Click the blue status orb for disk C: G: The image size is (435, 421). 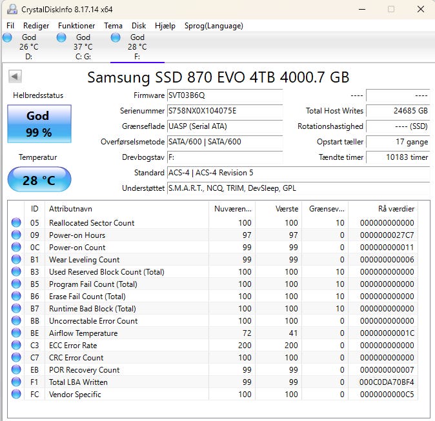[61, 37]
